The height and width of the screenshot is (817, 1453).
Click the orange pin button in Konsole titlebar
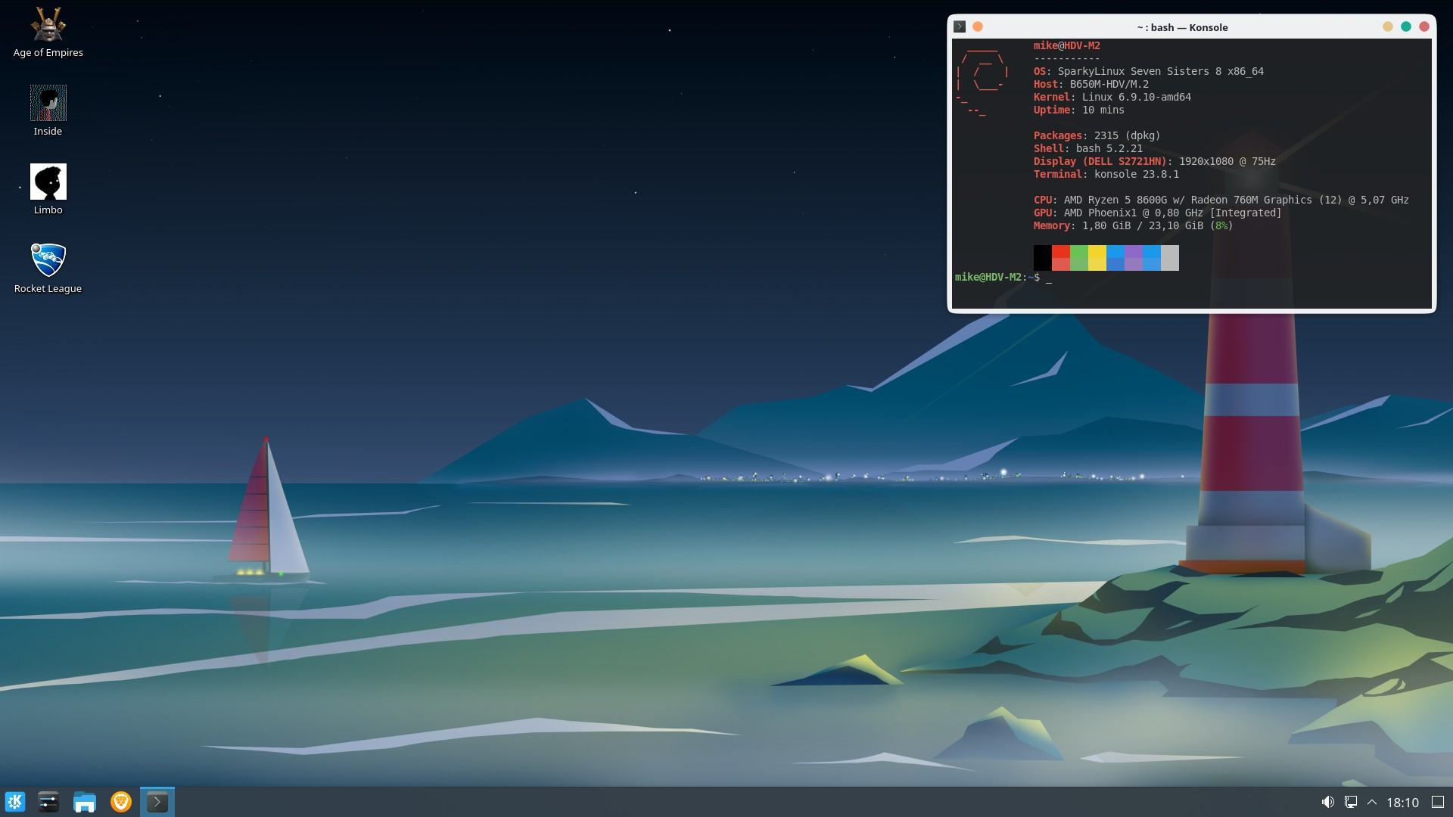[978, 26]
